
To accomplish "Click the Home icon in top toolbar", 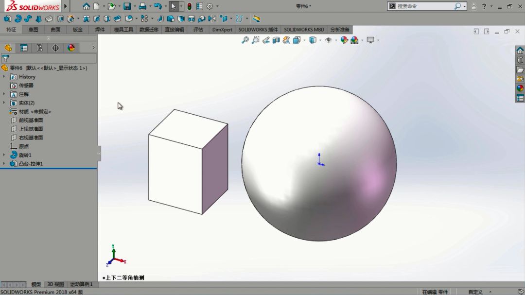I will click(x=86, y=6).
